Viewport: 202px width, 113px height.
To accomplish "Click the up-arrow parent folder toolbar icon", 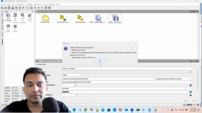I will pos(39,8).
